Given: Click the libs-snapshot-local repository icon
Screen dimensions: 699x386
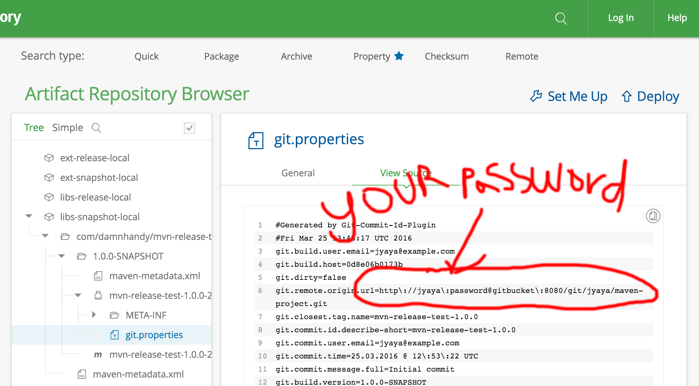Looking at the screenshot, I should tap(49, 217).
